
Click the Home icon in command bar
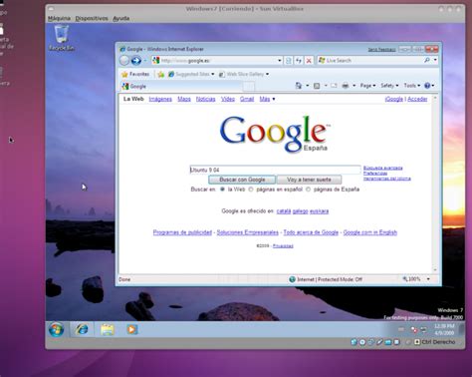[299, 86]
